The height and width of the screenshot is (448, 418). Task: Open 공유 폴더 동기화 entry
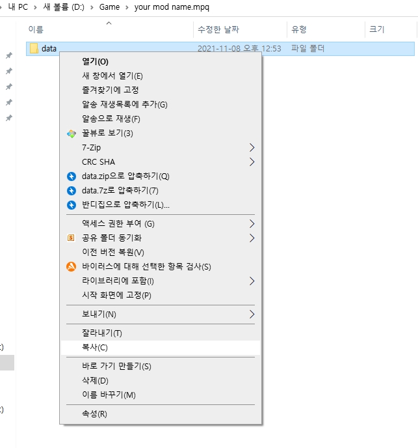161,238
